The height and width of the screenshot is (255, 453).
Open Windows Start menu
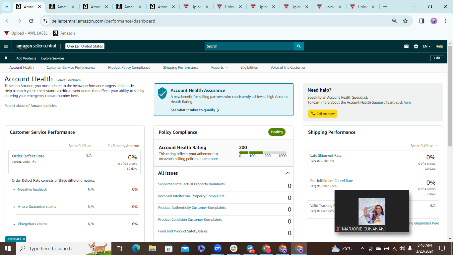tap(8, 248)
